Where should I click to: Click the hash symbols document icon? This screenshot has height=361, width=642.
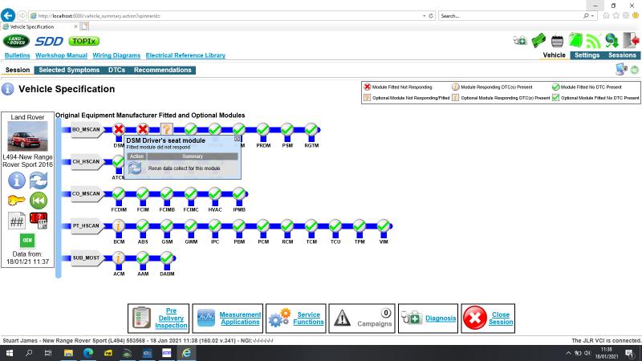17,221
